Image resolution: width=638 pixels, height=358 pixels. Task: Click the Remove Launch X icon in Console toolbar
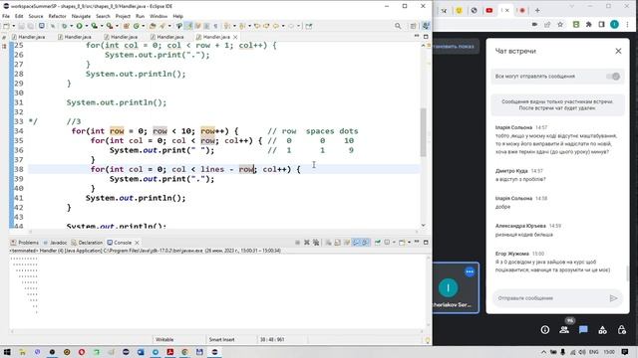tap(307, 243)
